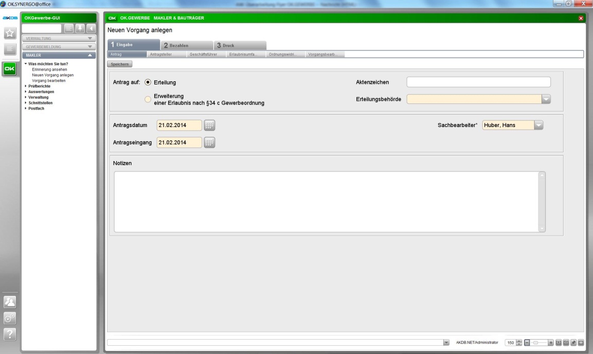Image resolution: width=593 pixels, height=354 pixels.
Task: Select the Erteilung radio button
Action: (x=148, y=82)
